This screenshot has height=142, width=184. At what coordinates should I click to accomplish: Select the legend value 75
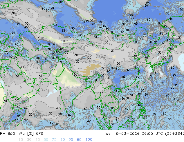[54, 140]
